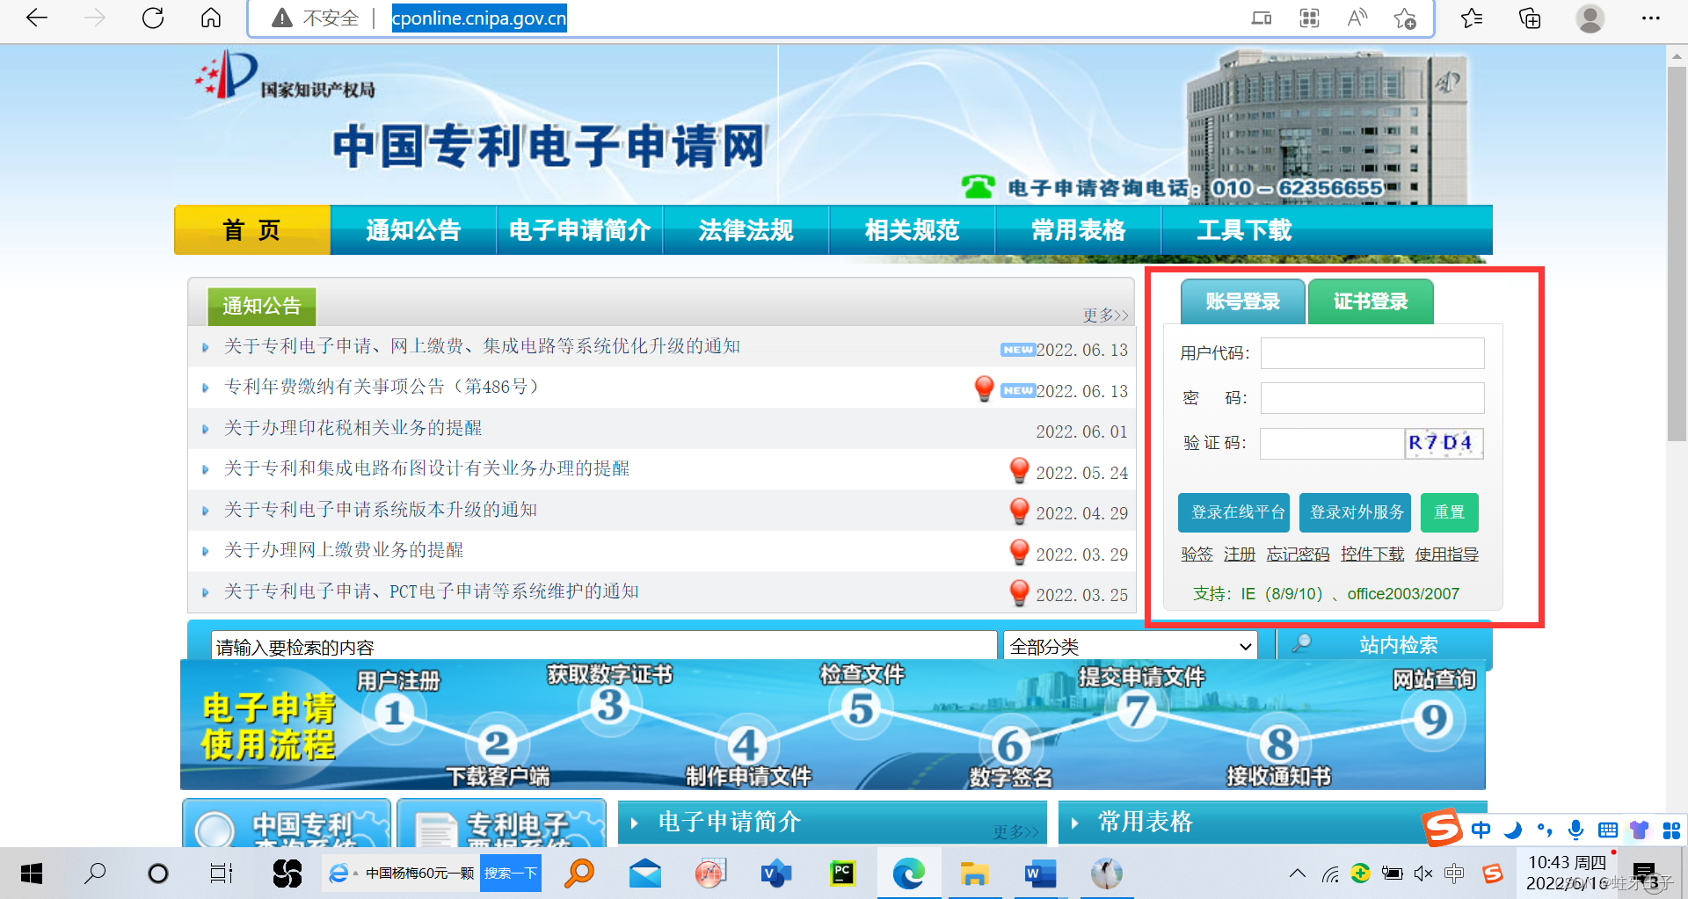Click the not-secure warning icon
The height and width of the screenshot is (899, 1688).
click(281, 18)
